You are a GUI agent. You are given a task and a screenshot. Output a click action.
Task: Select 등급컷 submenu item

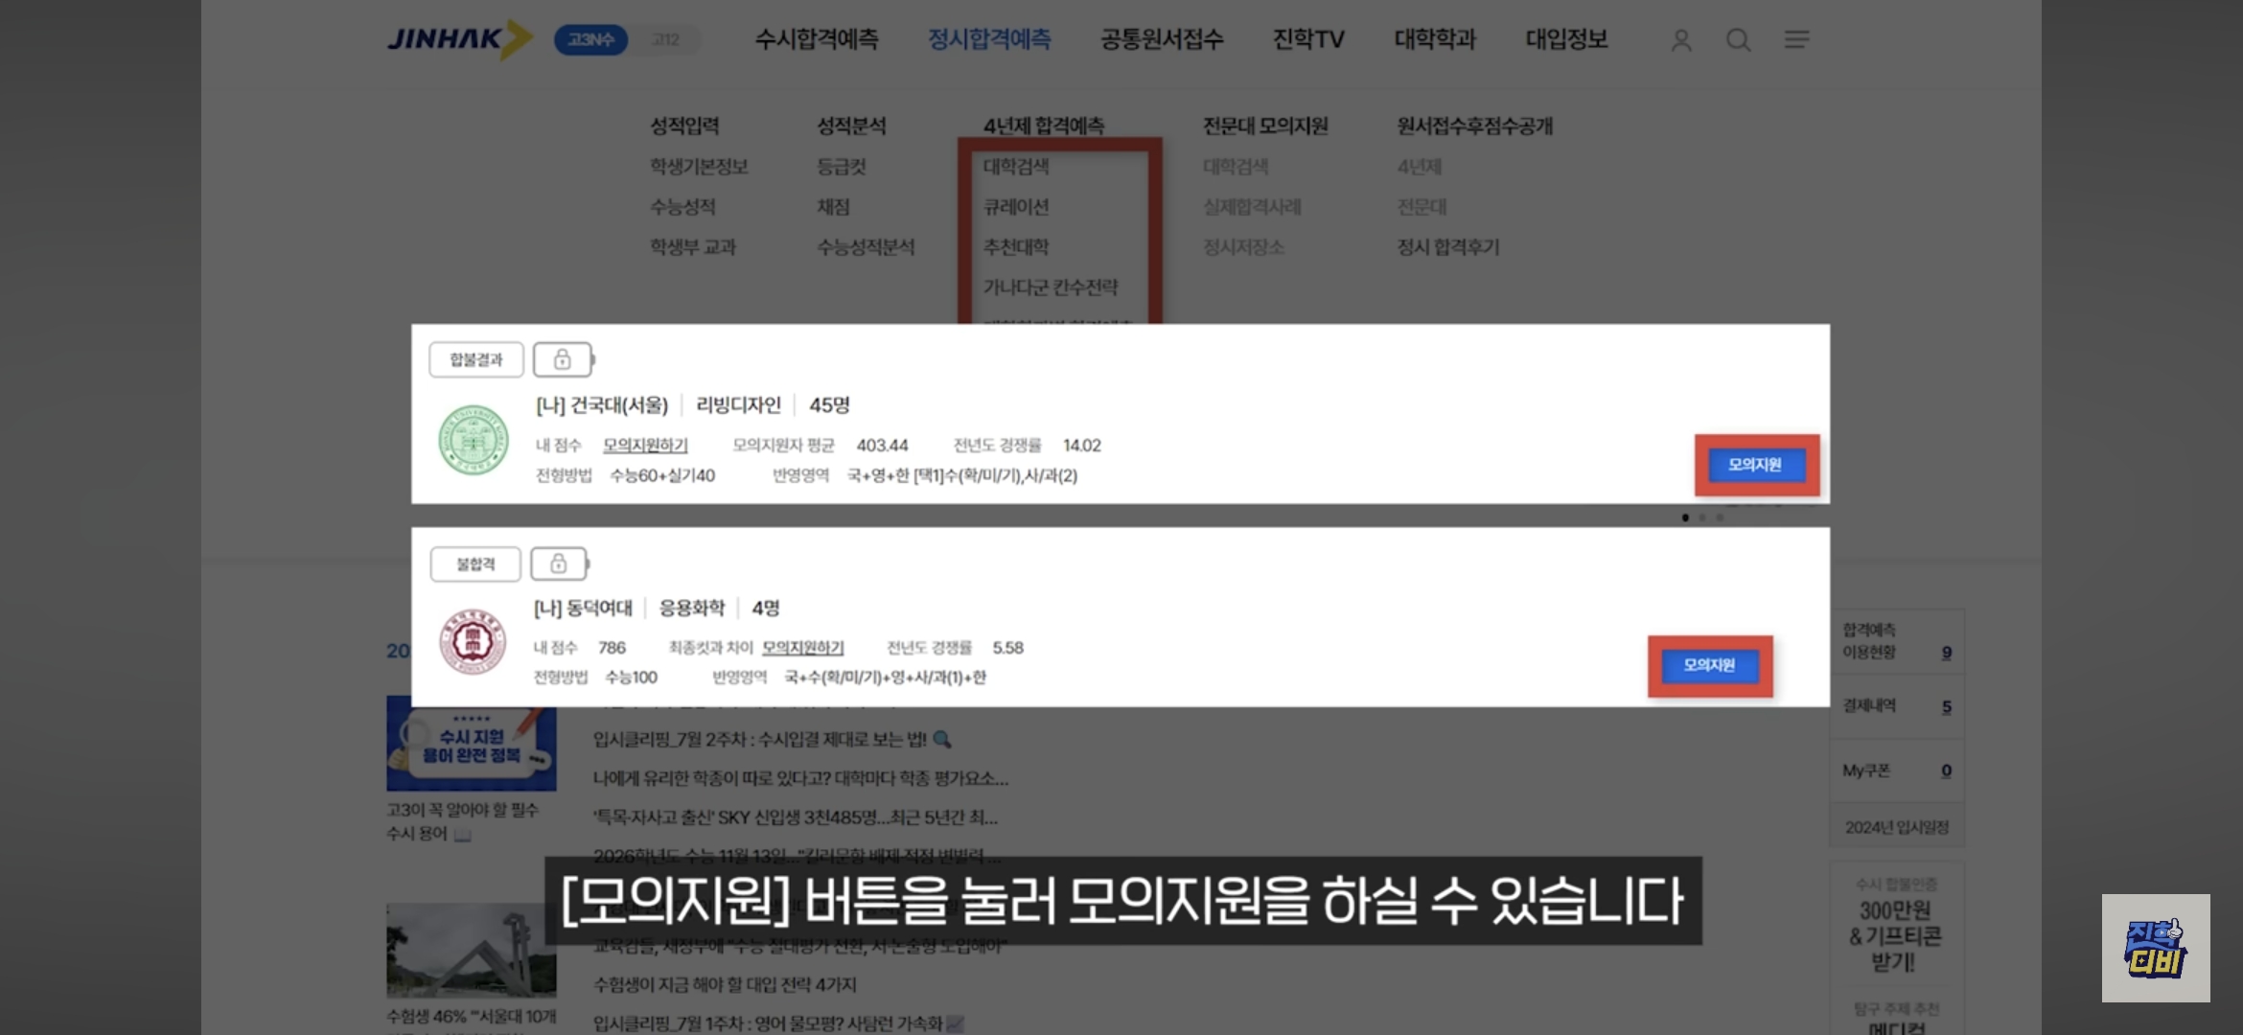pyautogui.click(x=842, y=167)
